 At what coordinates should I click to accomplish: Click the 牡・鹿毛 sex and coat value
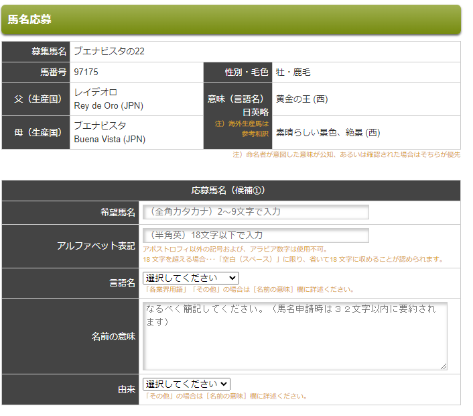tap(293, 72)
